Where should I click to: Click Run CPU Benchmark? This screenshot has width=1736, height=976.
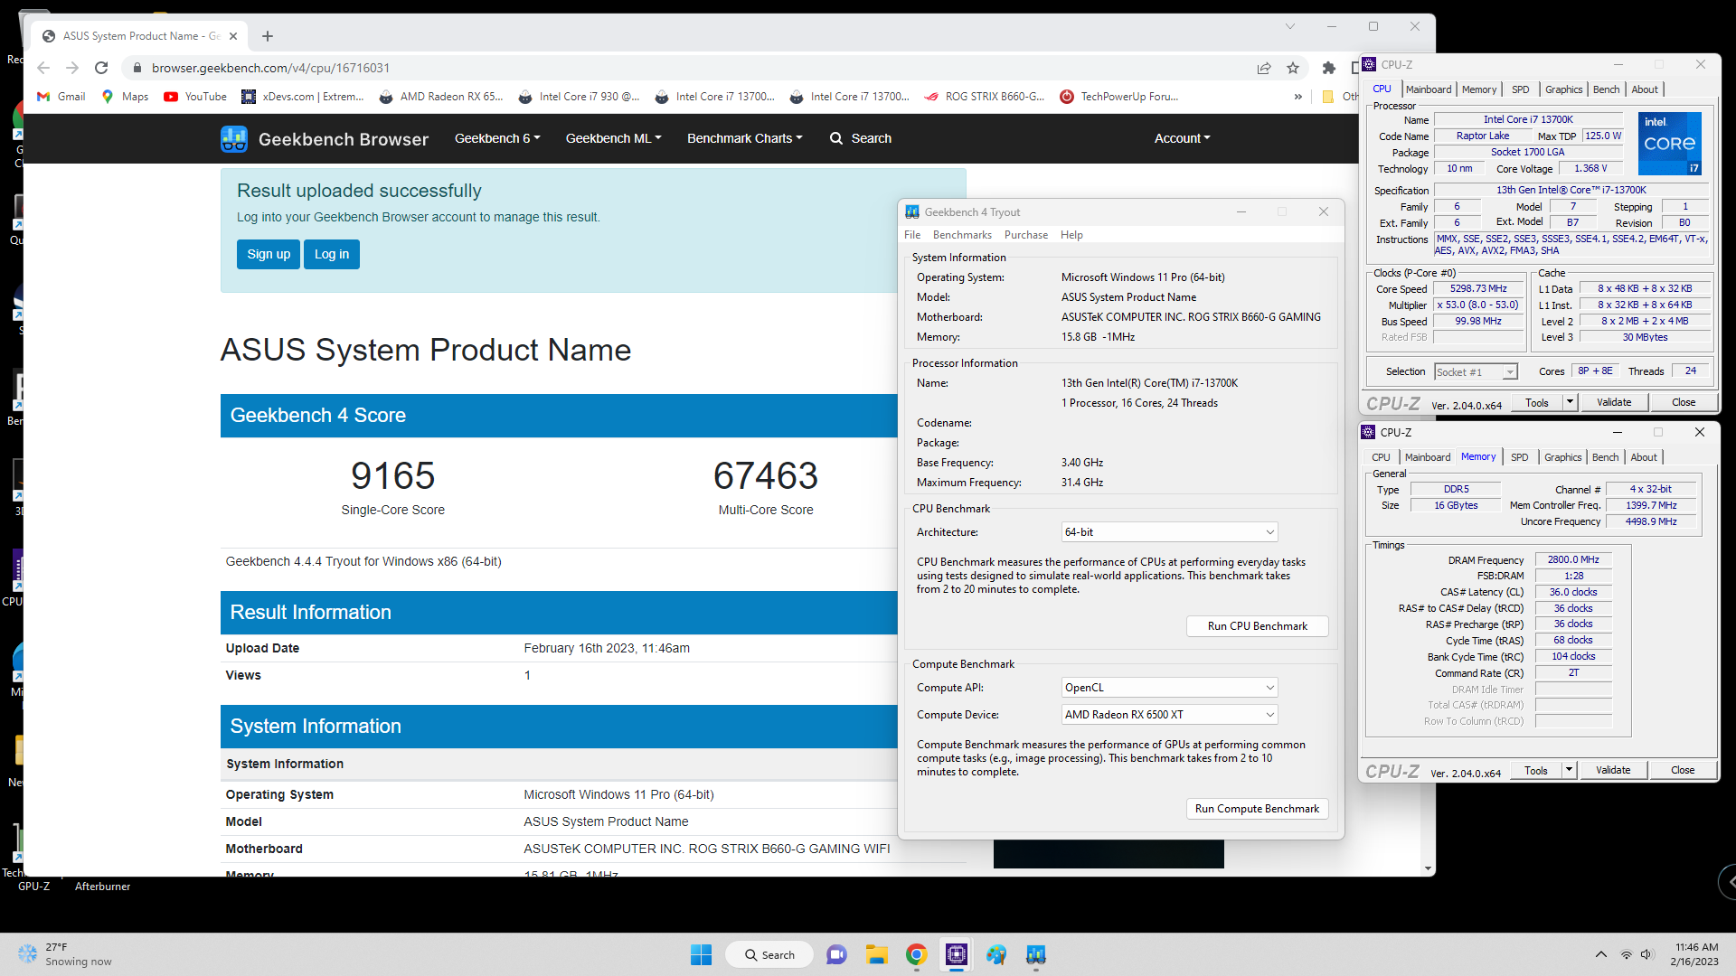click(1257, 626)
